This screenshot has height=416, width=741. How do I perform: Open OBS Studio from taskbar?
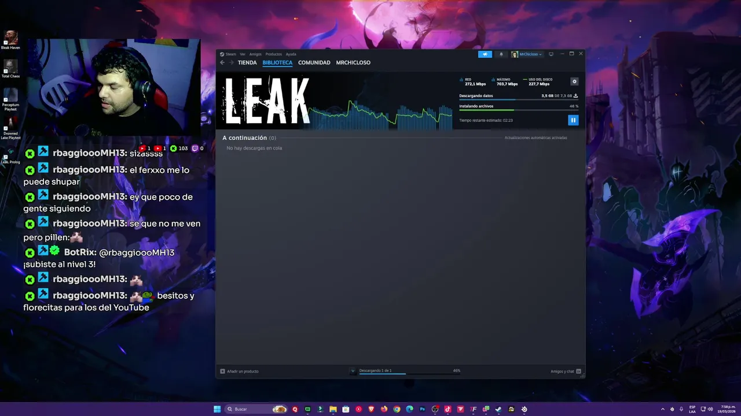[435, 409]
